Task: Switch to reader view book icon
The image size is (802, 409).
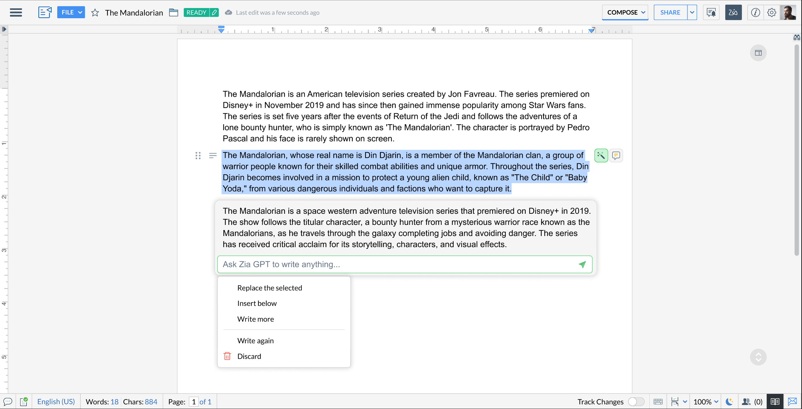Action: (x=775, y=402)
